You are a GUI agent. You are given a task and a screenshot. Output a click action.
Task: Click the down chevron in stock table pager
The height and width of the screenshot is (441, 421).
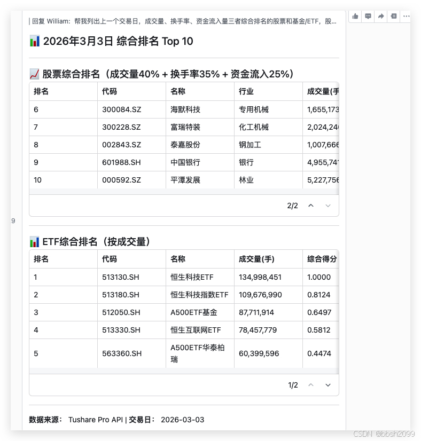point(328,206)
